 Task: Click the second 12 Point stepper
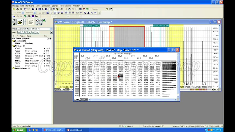pos(35,13)
